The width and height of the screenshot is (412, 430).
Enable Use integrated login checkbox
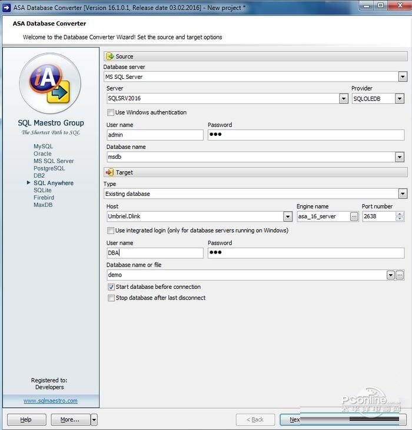pos(111,231)
